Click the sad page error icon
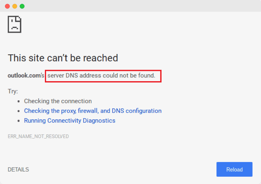261x184 pixels. 14,25
